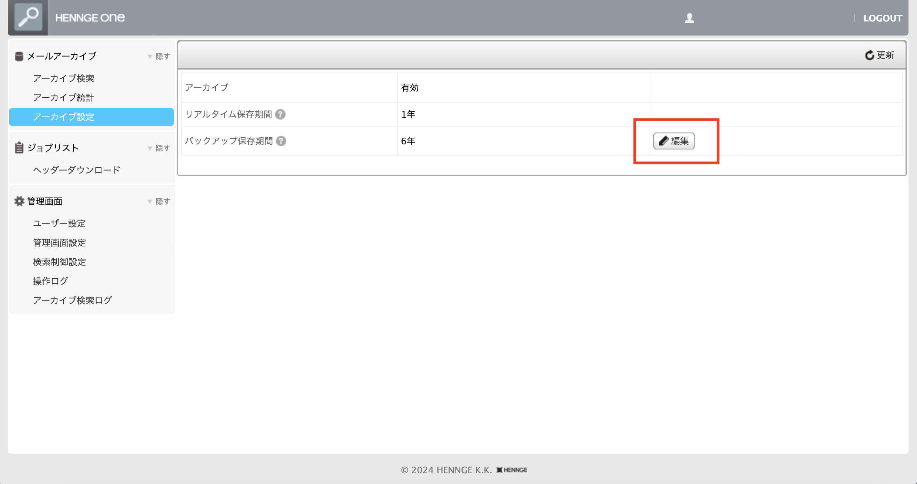
Task: Click the job list clipboard icon
Action: (19, 148)
